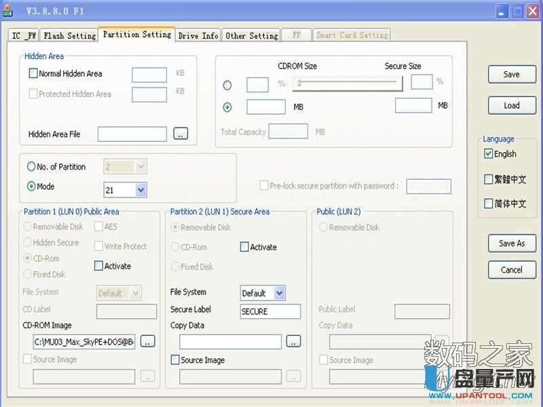543x407 pixels.
Task: Open Copy Data browse in Partition 2
Action: 293,341
